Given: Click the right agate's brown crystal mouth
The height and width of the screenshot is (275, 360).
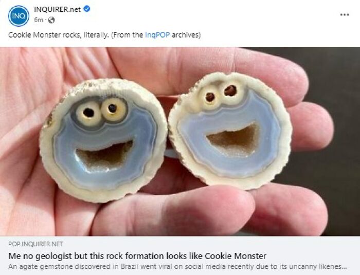Looking at the screenshot, I should [x=233, y=140].
